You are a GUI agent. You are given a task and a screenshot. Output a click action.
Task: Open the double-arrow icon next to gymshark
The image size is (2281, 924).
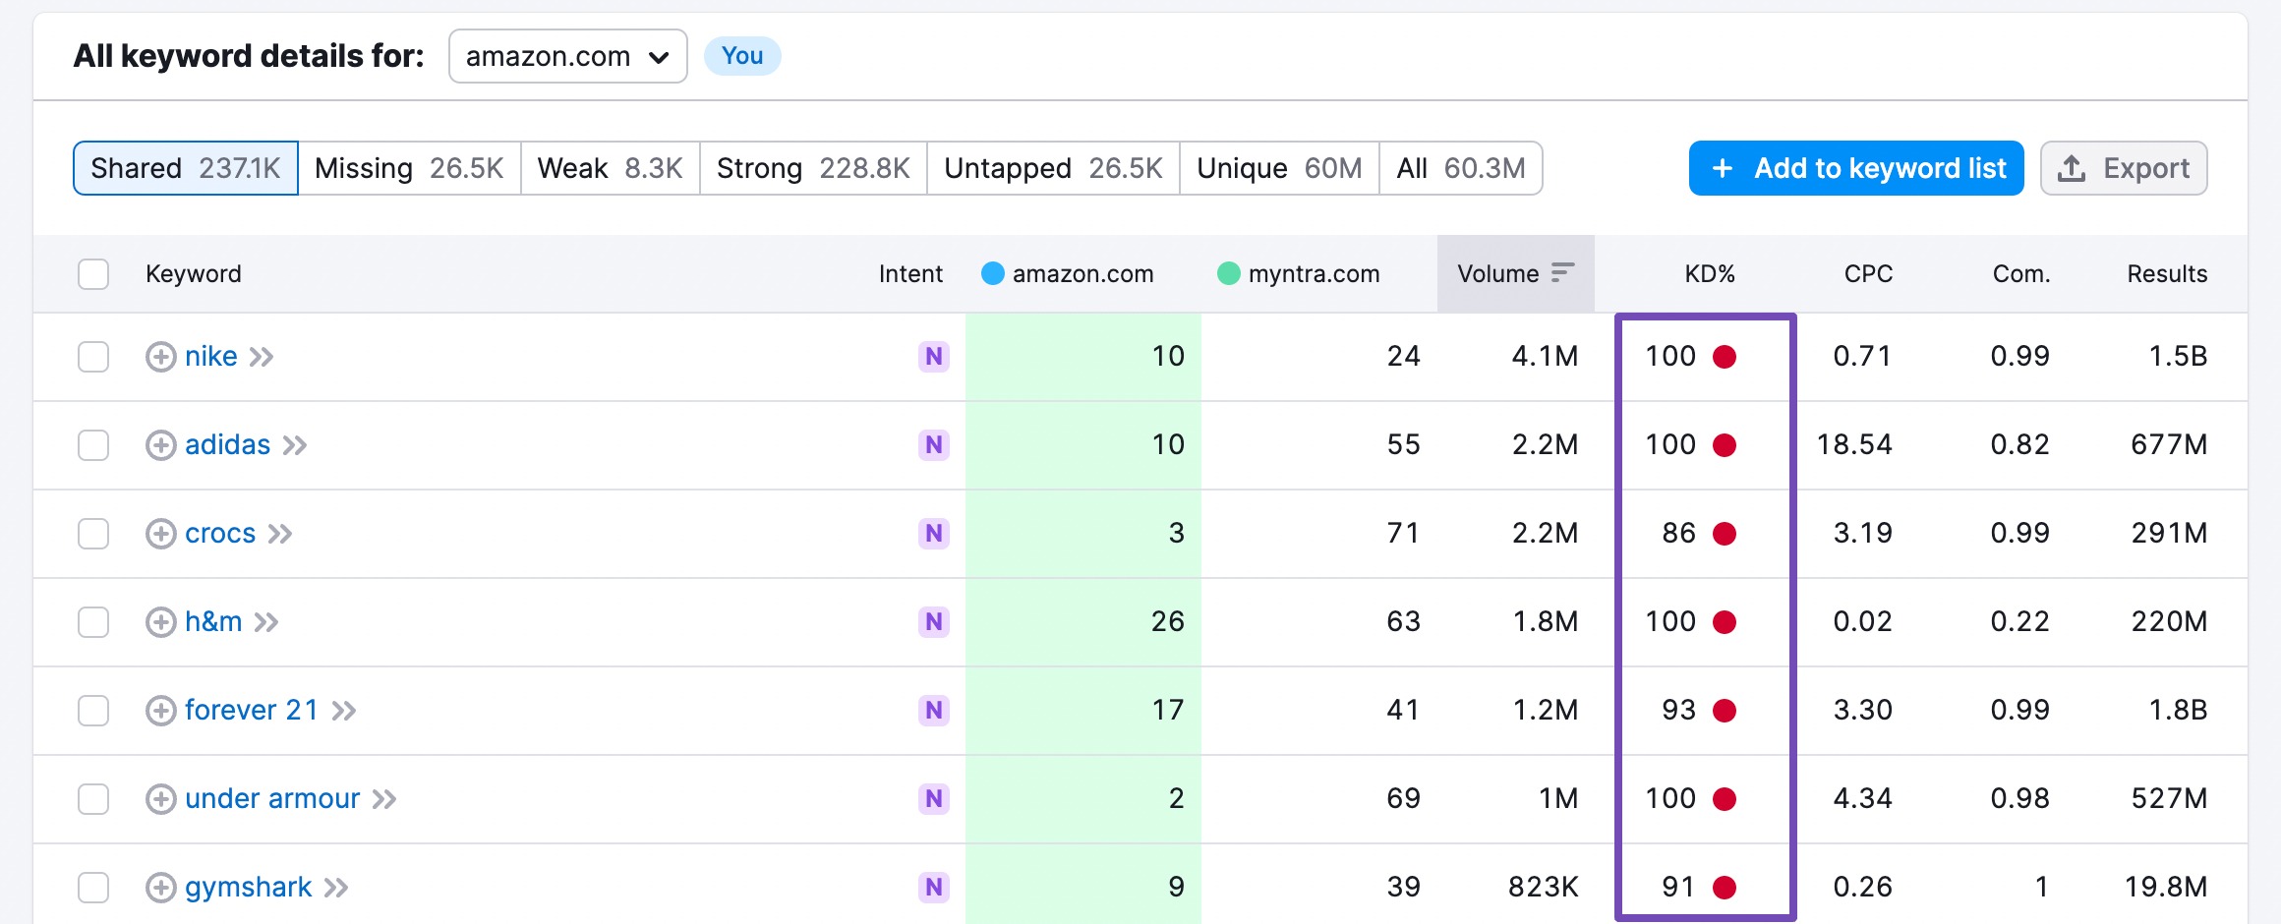click(336, 888)
